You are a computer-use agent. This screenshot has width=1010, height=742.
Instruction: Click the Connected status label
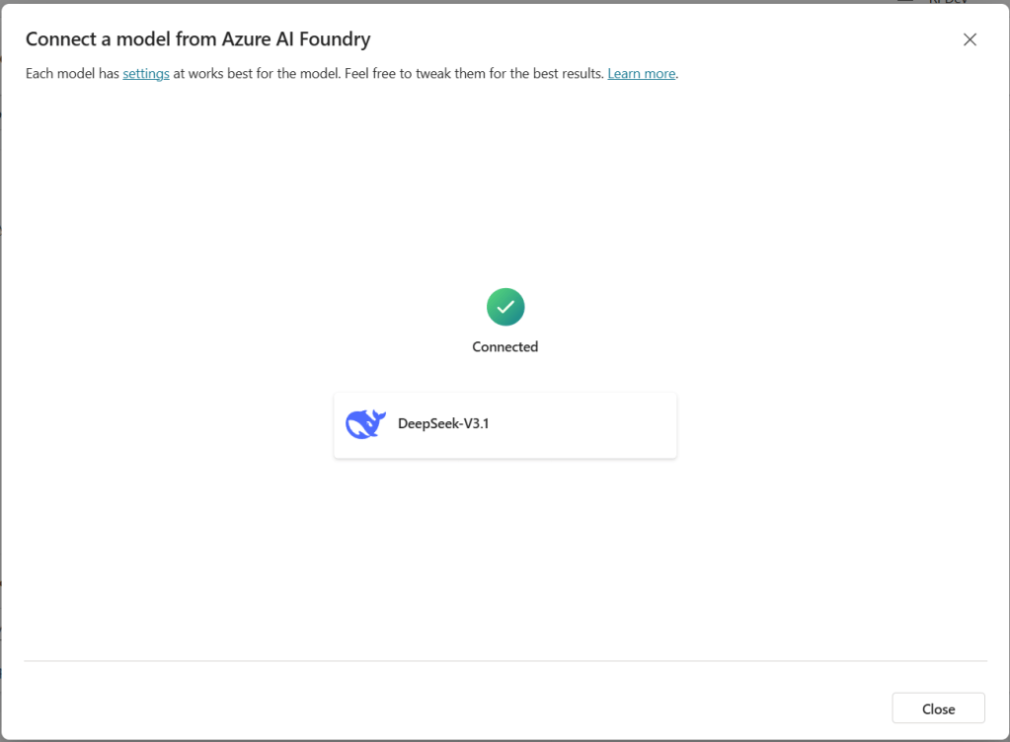pos(505,347)
